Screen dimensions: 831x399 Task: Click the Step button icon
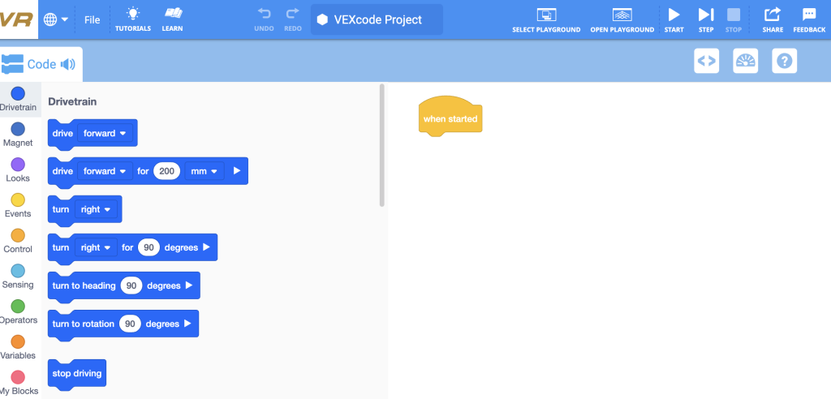705,15
